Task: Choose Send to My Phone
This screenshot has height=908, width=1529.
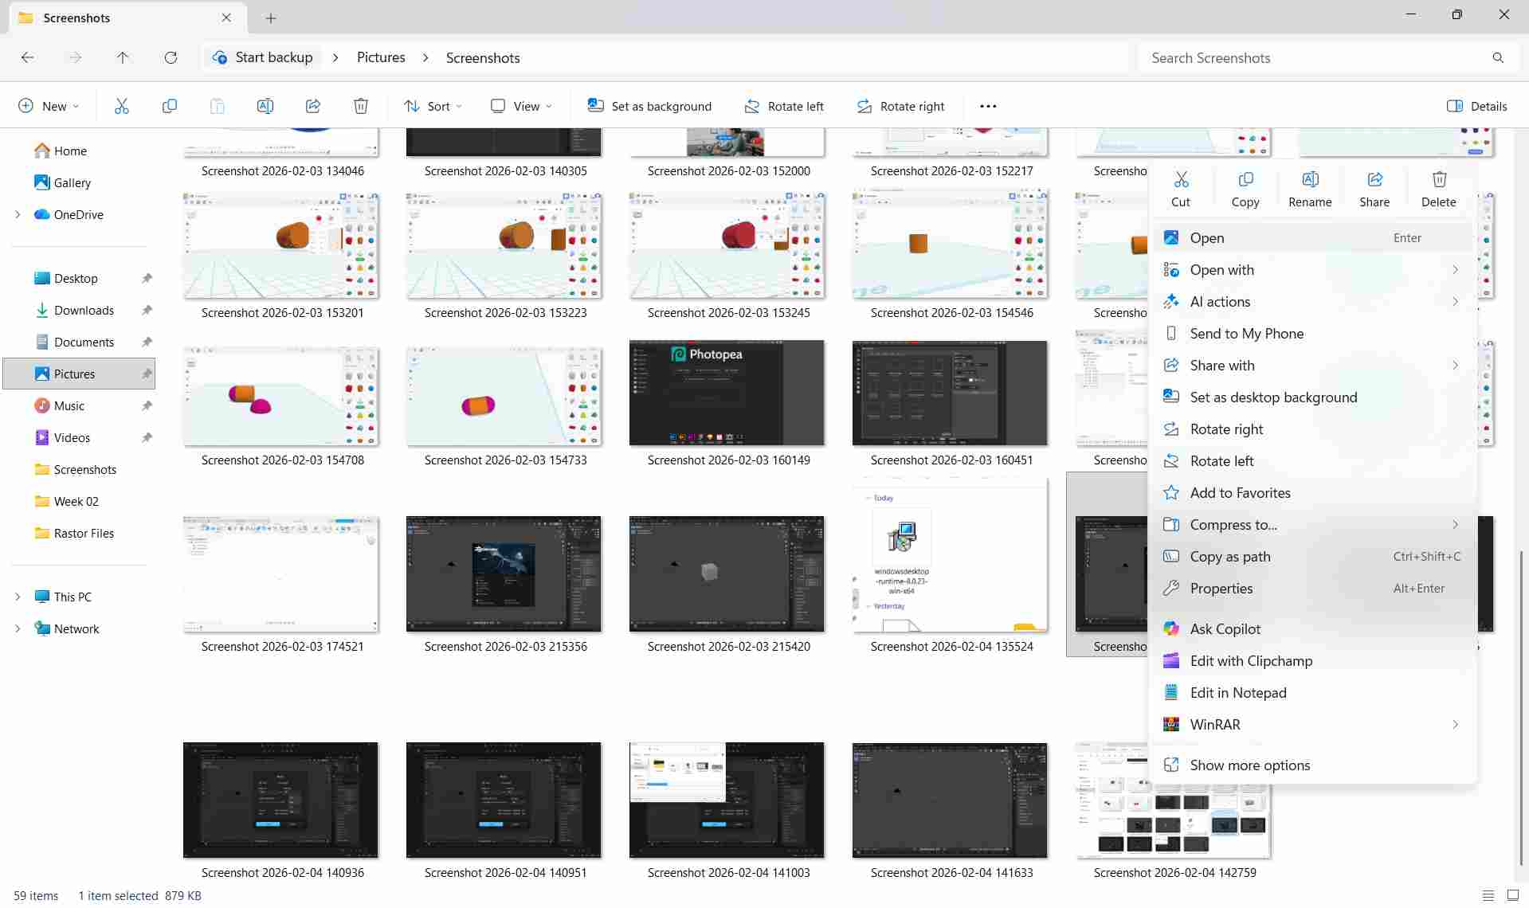Action: [1312, 333]
